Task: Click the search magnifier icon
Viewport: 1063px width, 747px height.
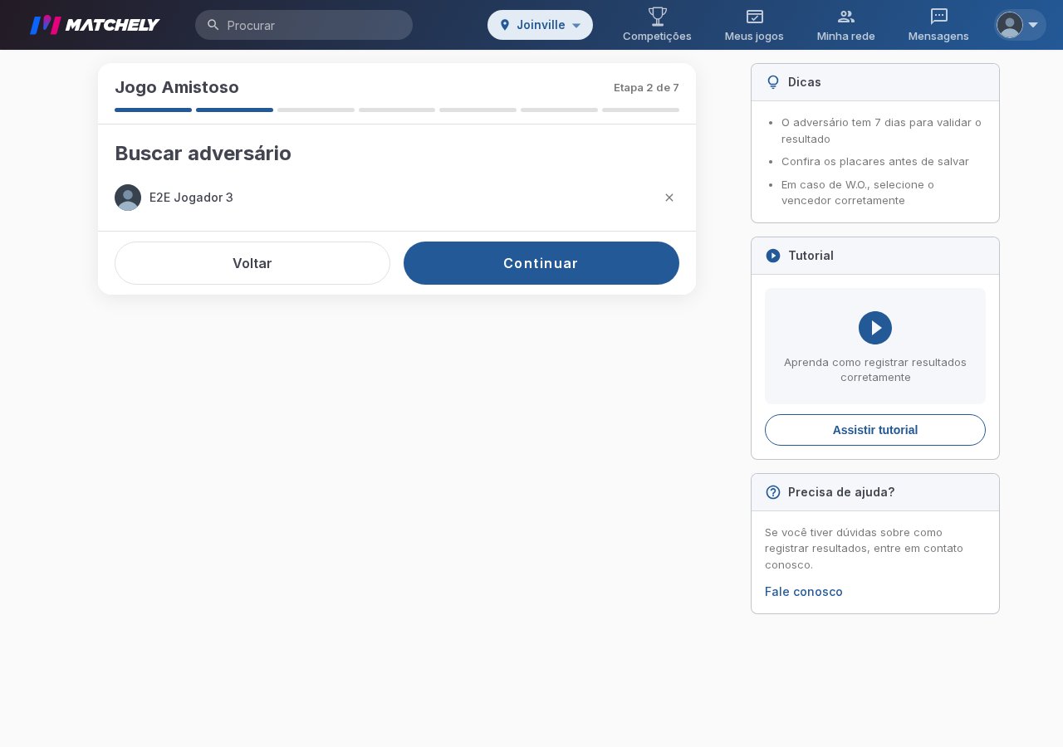Action: coord(213,25)
